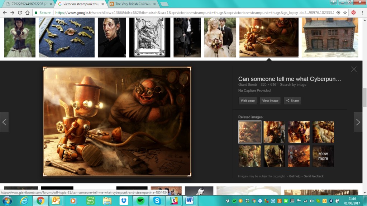The height and width of the screenshot is (206, 367).
Task: Open Dropbox from the taskbar
Action: click(124, 201)
